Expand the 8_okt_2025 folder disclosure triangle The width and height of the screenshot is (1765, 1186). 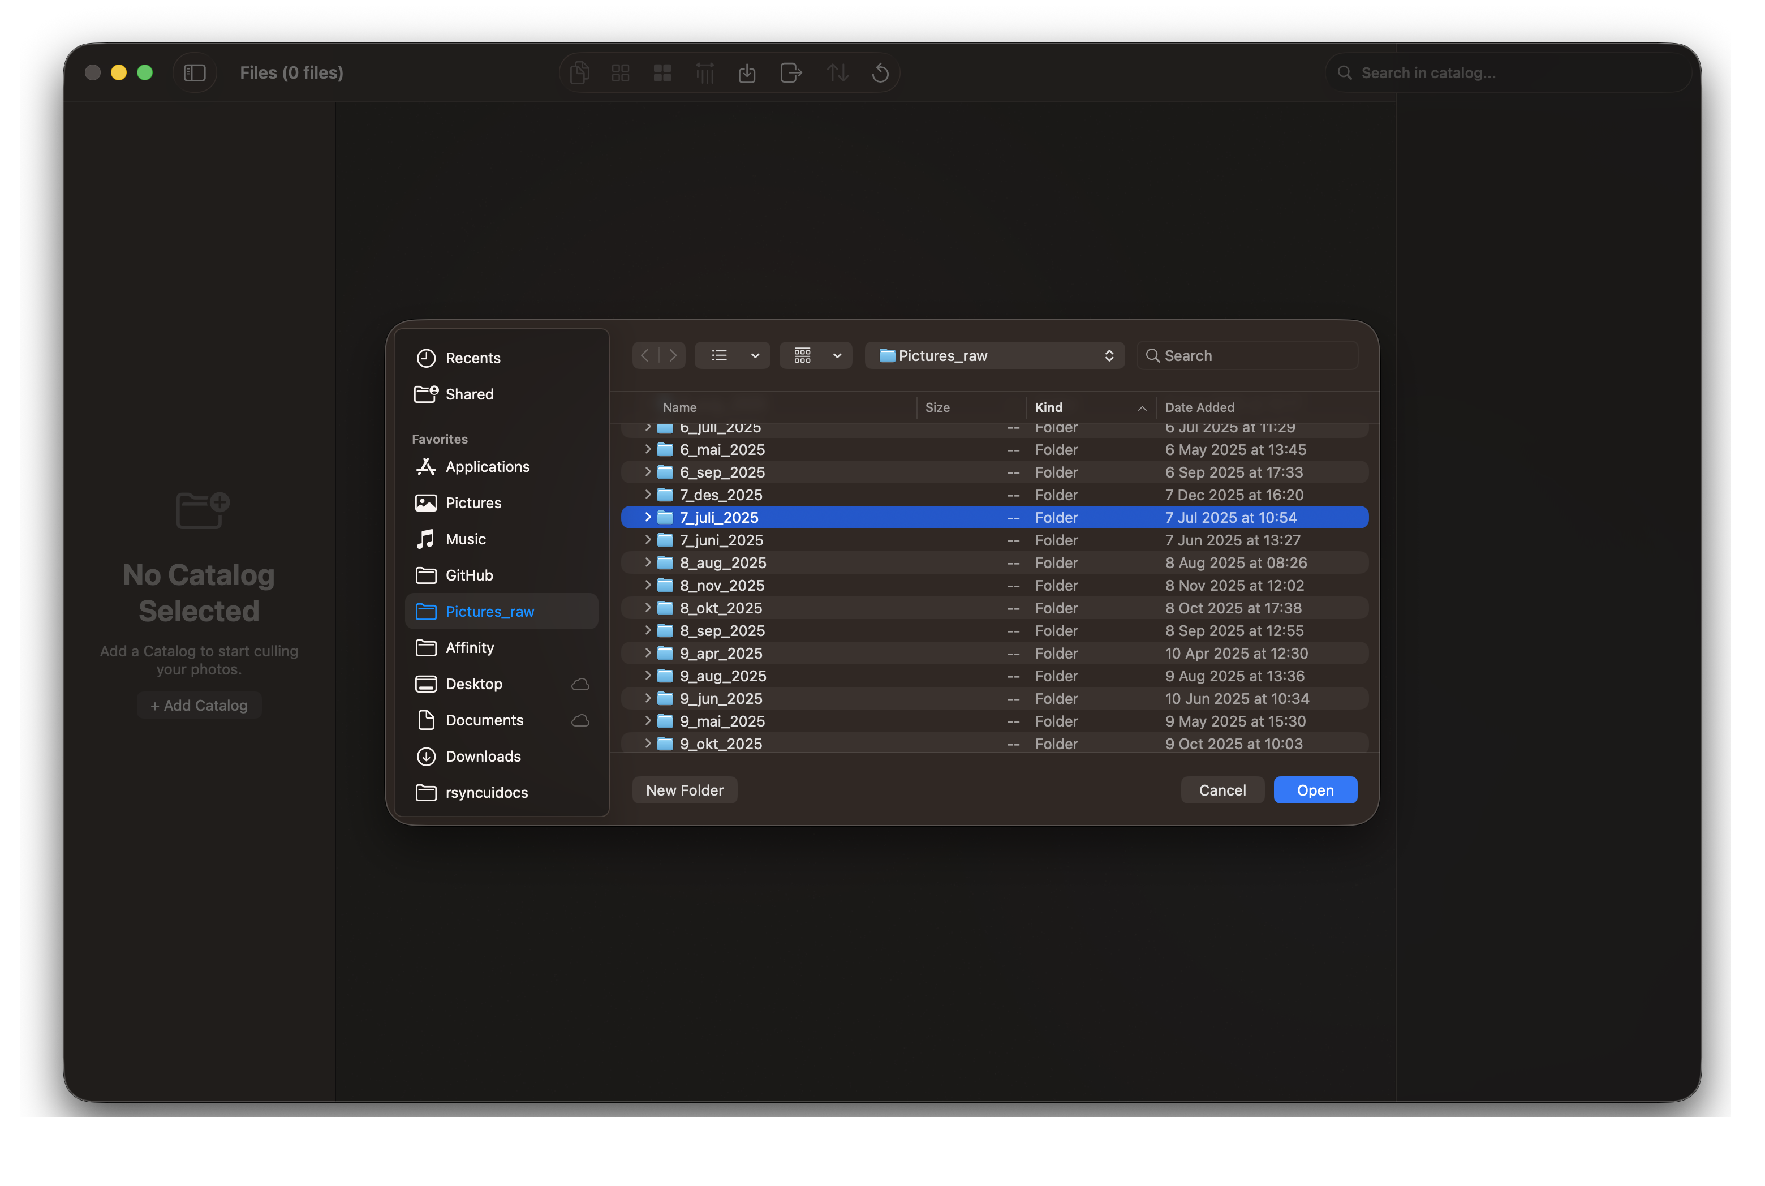pos(648,607)
